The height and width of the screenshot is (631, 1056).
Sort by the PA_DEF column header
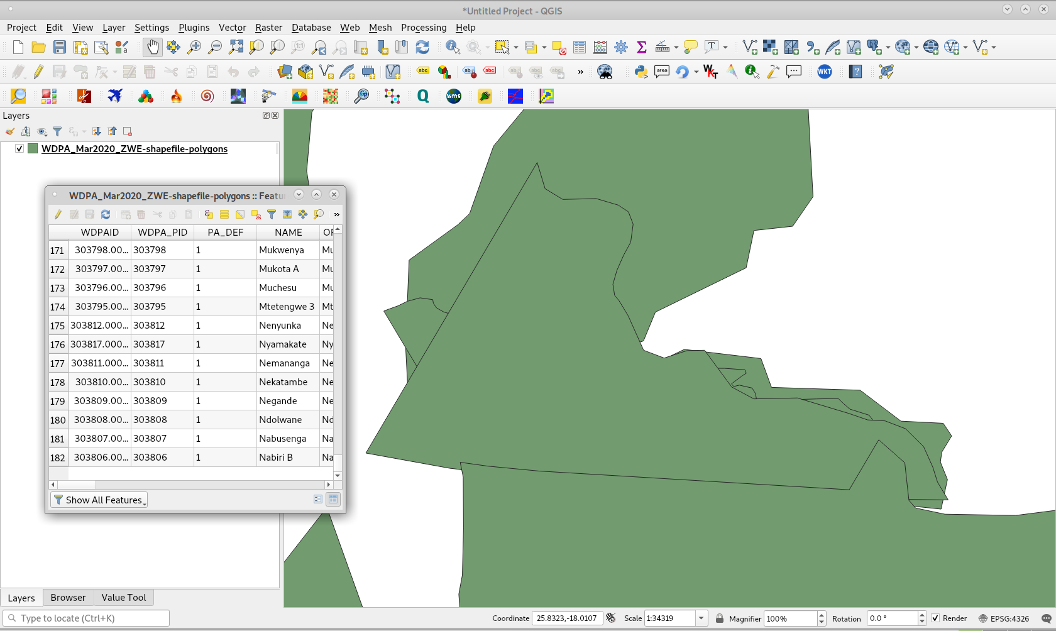(225, 232)
